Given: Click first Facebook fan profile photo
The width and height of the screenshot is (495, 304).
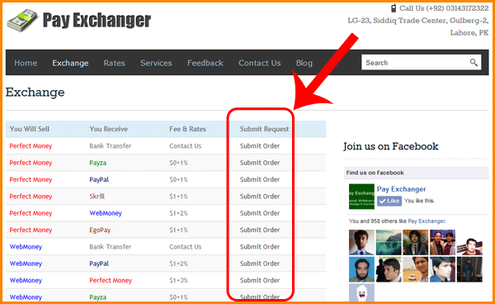Looking at the screenshot, I should pos(361,242).
